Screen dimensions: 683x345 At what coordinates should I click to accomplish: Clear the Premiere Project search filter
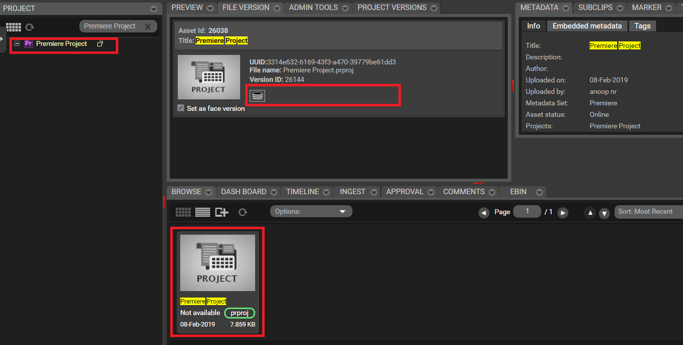click(148, 26)
